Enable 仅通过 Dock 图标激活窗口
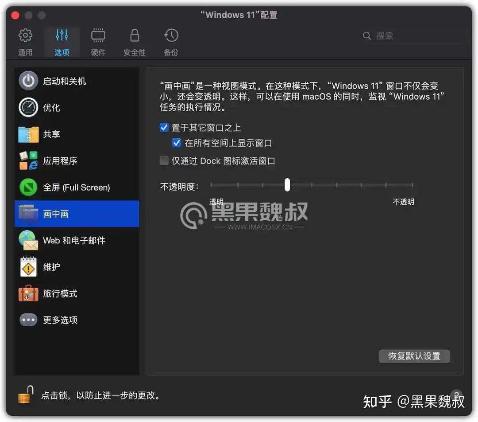478x422 pixels. [x=164, y=161]
